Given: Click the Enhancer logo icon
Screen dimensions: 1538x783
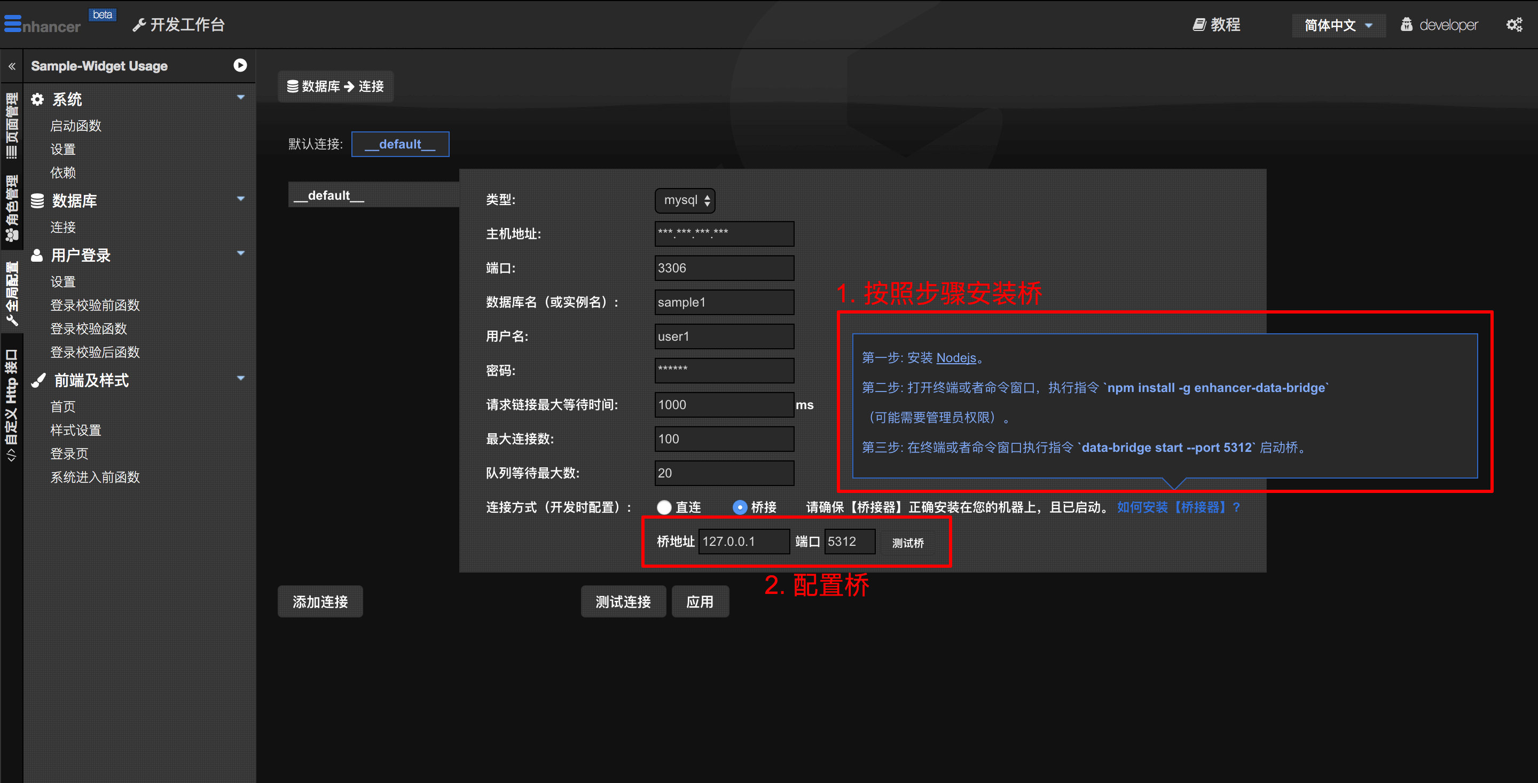Looking at the screenshot, I should (13, 24).
